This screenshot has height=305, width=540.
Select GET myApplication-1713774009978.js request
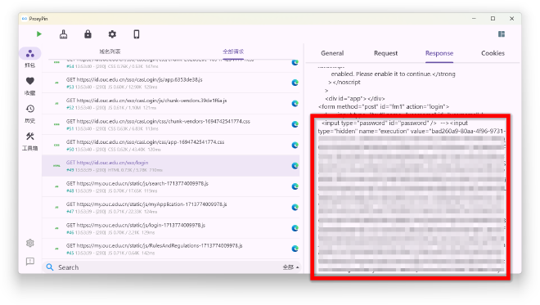(171, 207)
